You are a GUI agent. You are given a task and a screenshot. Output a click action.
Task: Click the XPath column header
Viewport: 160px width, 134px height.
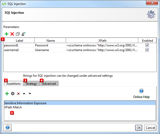(x=102, y=40)
